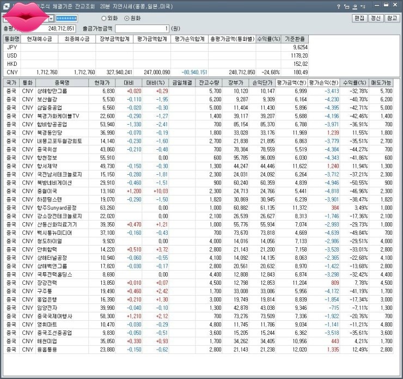Select the 원화 radio button

(x=127, y=18)
